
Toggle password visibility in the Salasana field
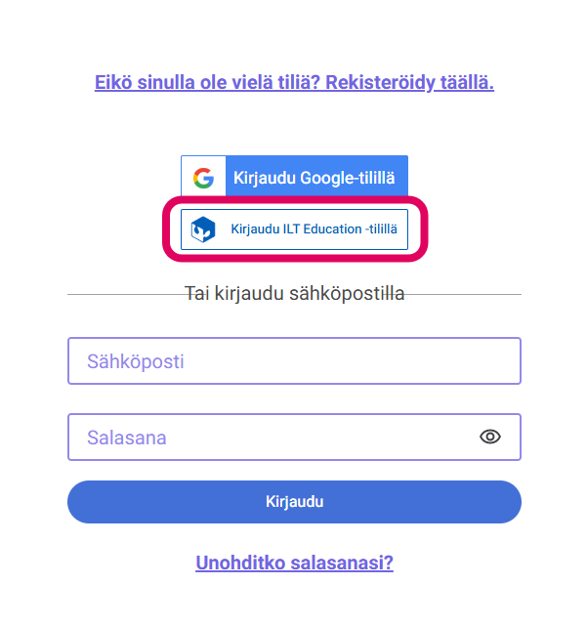tap(490, 437)
